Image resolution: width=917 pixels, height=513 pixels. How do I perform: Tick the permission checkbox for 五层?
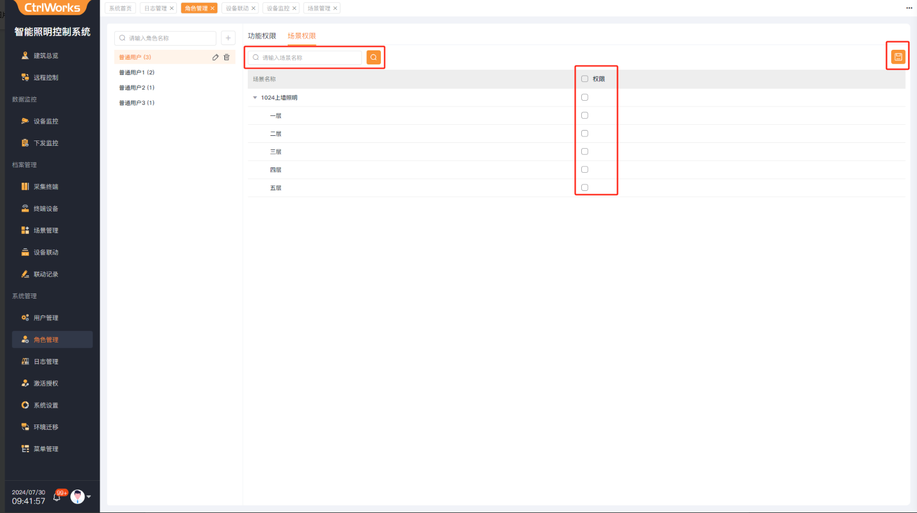[x=584, y=187]
